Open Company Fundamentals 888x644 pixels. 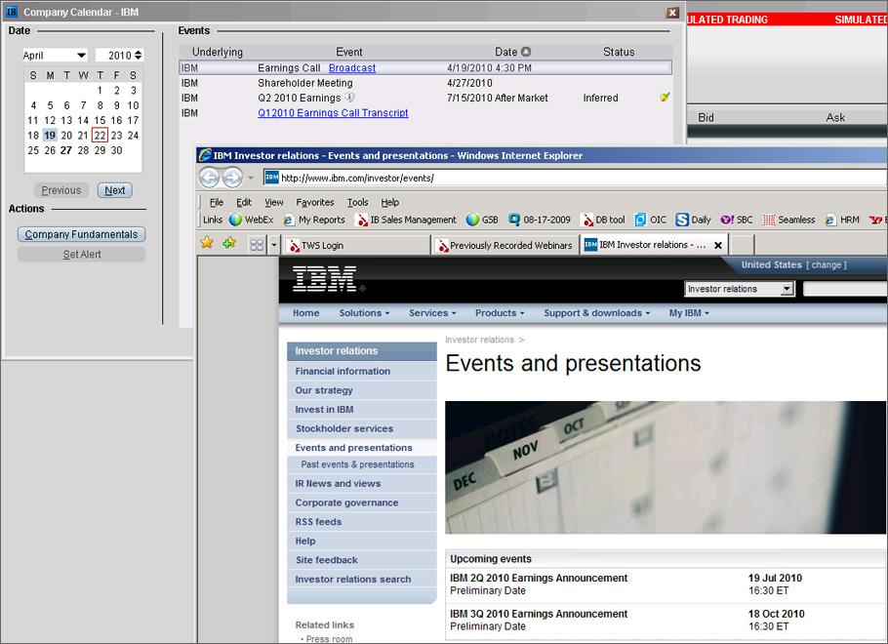81,234
